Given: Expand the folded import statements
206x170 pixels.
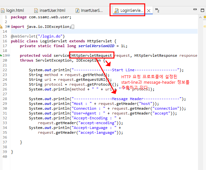Looking at the screenshot, I should pyautogui.click(x=9, y=27).
